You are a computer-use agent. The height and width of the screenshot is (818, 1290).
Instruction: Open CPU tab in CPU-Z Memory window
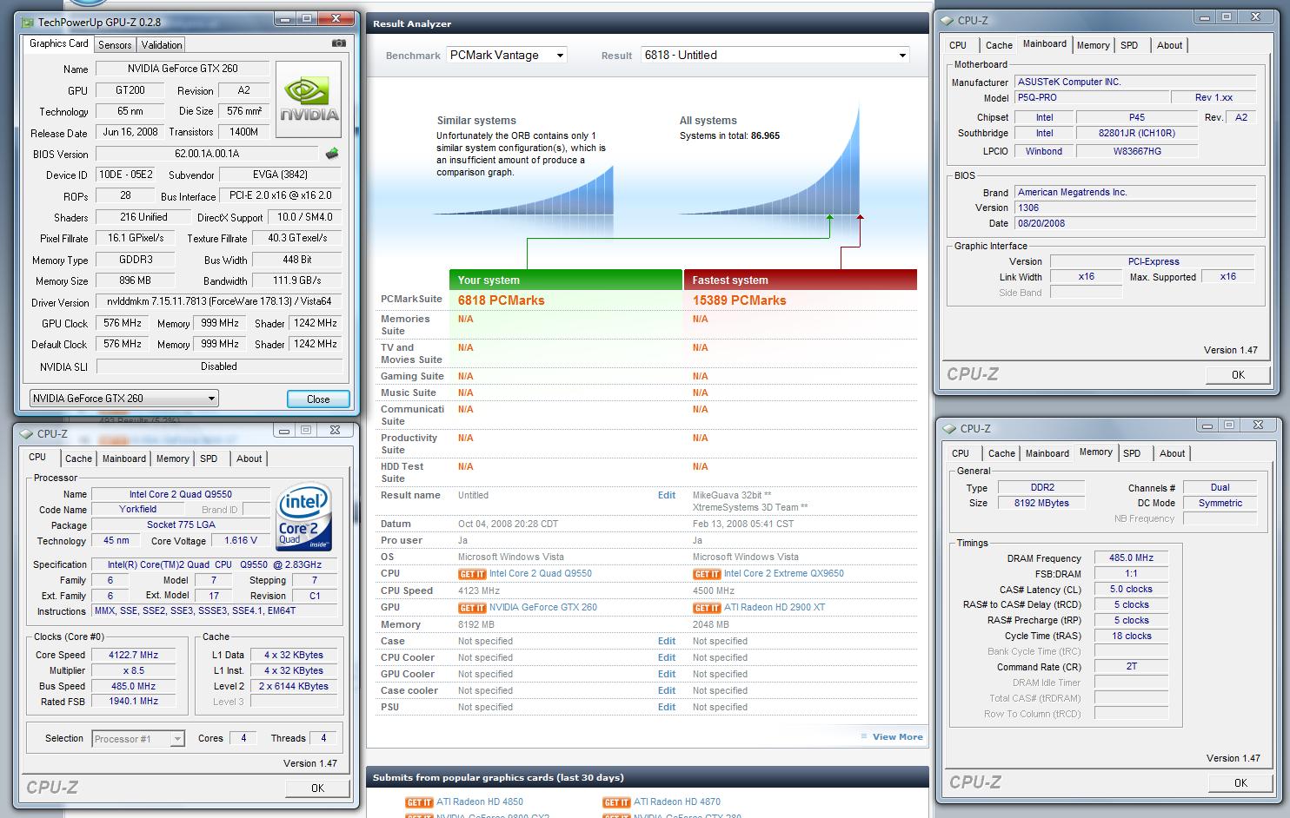(961, 453)
